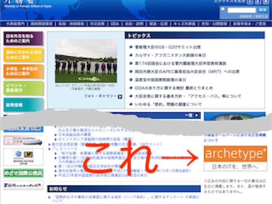Viewport: 272px width, 204px height.
Task: Open topic 温家宝中国国務院総理の来日
Action: [160, 80]
